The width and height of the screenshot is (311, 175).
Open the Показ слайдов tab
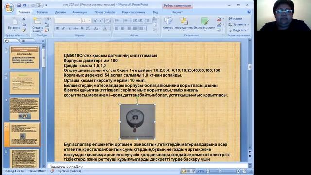coord(104,12)
